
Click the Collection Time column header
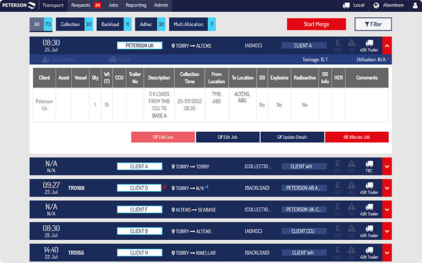189,77
